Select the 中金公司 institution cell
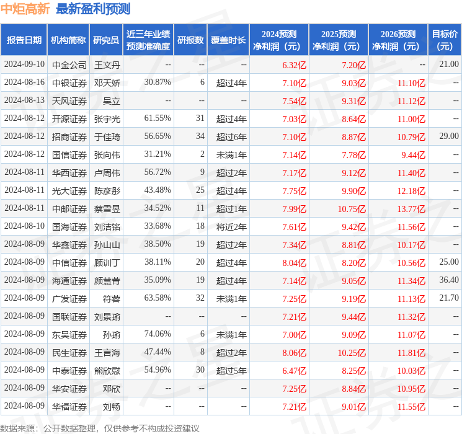The height and width of the screenshot is (434, 462). click(x=69, y=65)
